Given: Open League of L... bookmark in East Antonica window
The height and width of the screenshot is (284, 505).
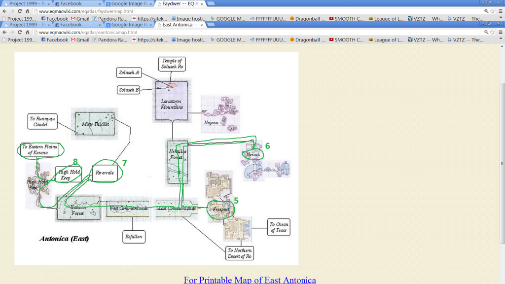Looking at the screenshot, I should pyautogui.click(x=386, y=40).
